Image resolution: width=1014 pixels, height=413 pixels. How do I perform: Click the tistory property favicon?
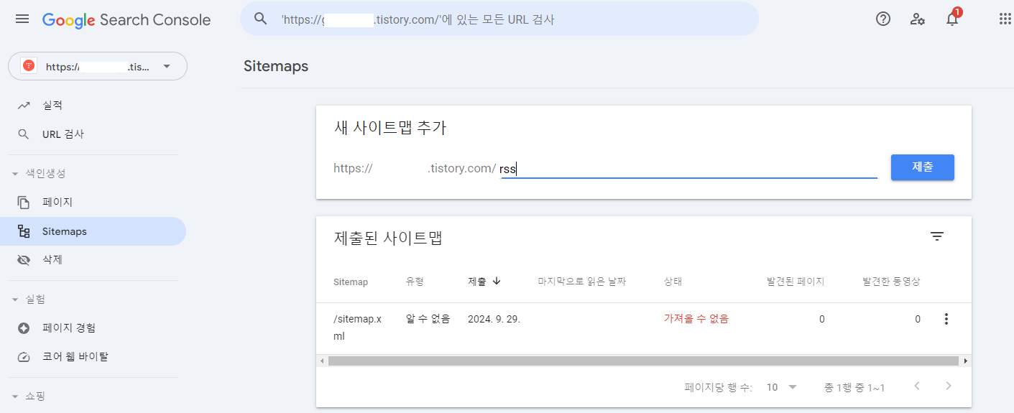click(29, 66)
